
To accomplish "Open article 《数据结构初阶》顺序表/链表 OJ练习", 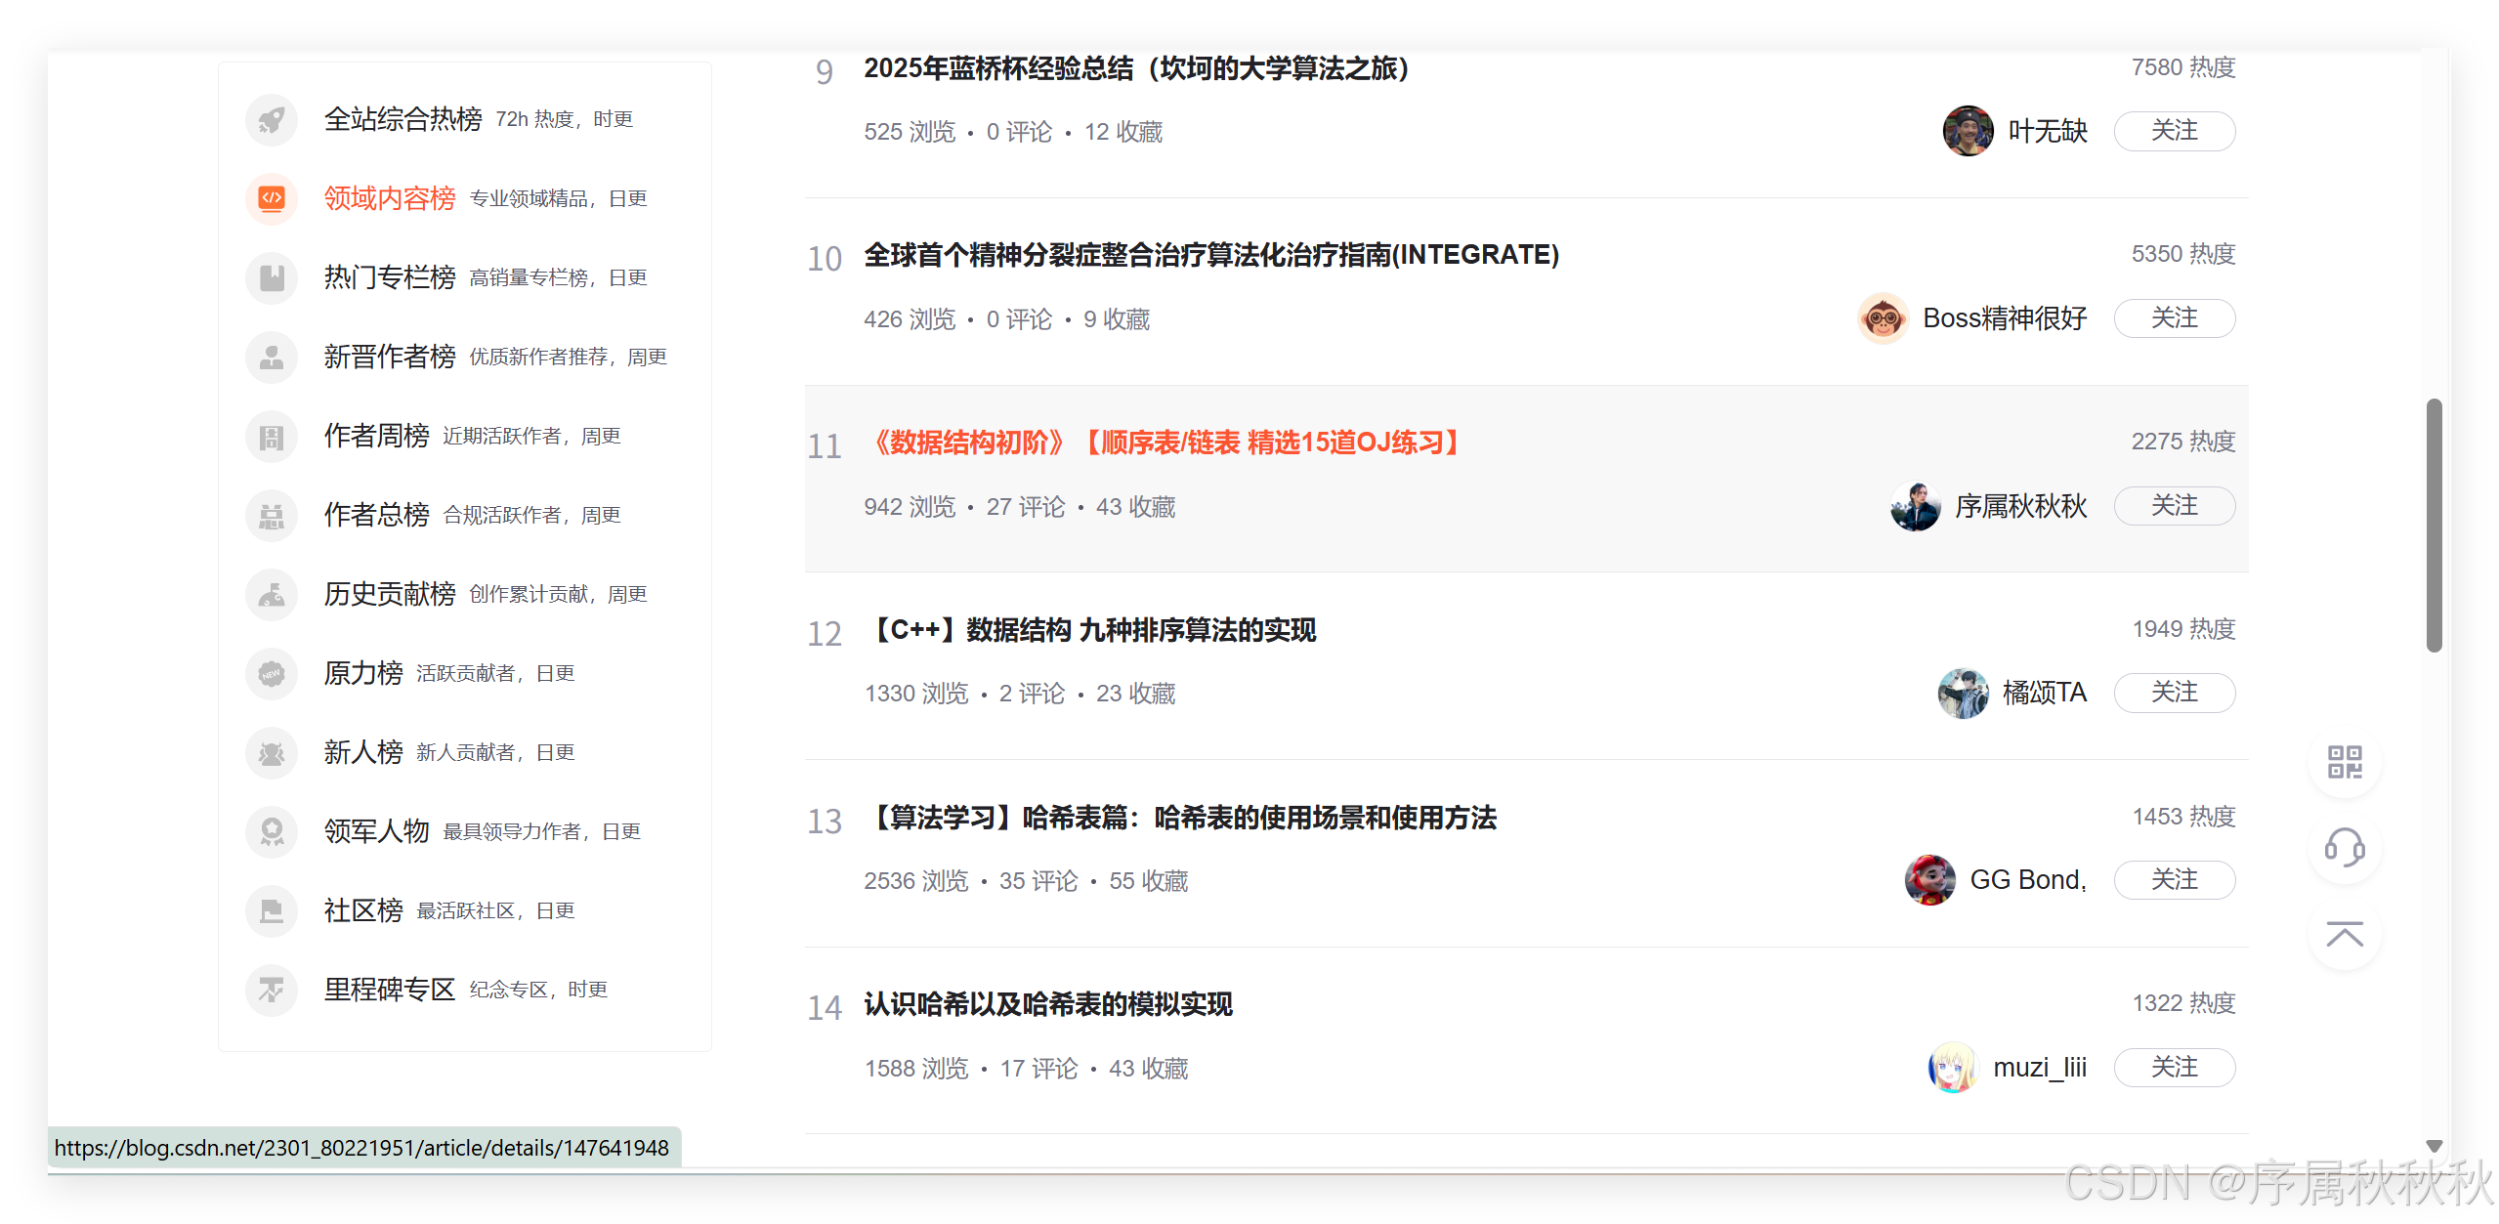I will click(x=1163, y=443).
